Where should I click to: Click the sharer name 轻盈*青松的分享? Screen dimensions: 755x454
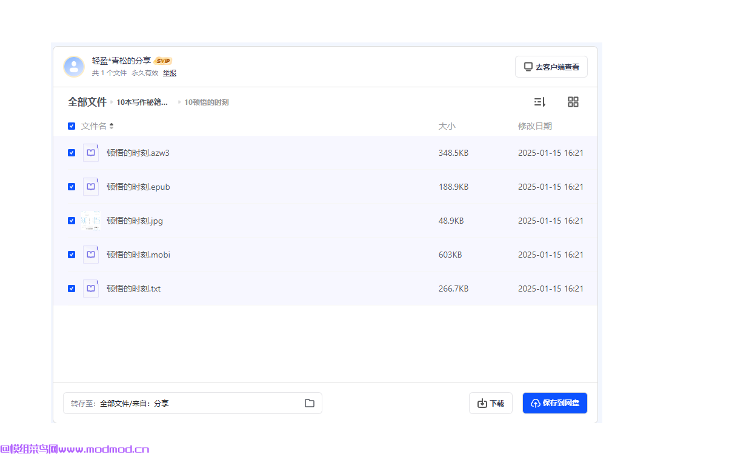coord(121,61)
